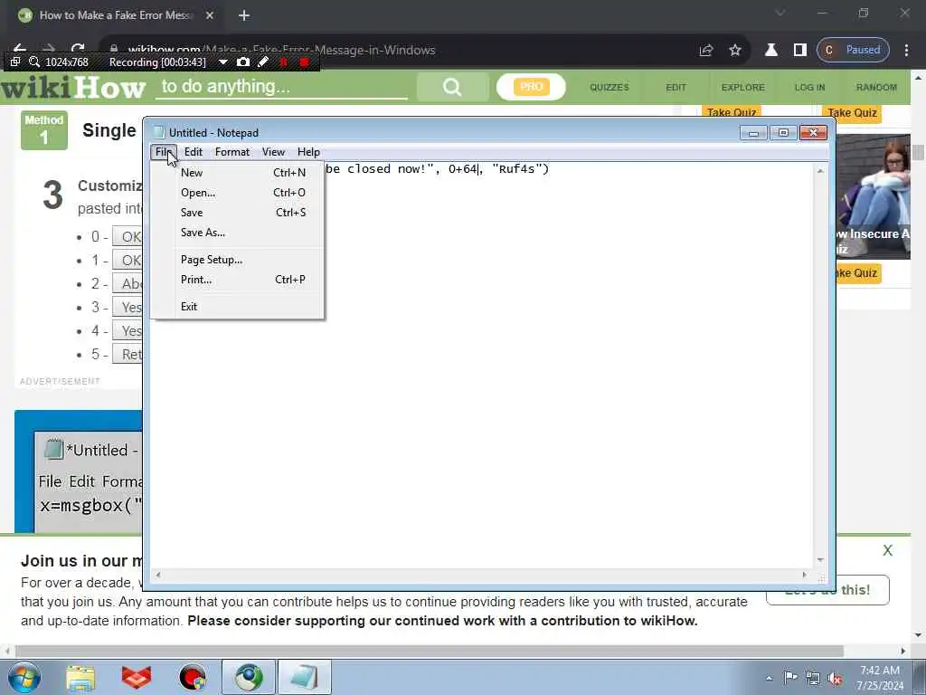
Task: Click the Take Quiz button below the girl photo
Action: point(856,273)
